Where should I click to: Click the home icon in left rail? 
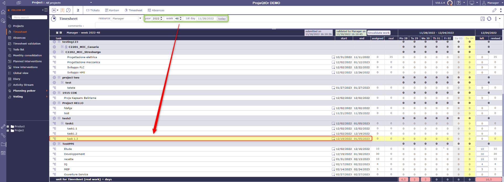(x=3, y=12)
